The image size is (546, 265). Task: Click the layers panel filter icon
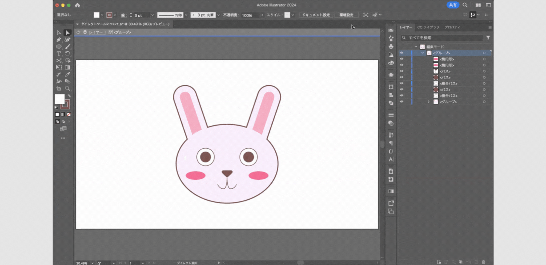coord(488,38)
